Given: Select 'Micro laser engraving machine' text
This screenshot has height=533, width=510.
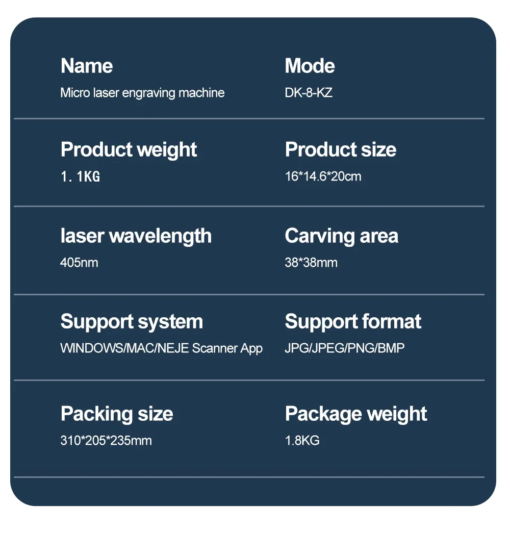Looking at the screenshot, I should [142, 93].
